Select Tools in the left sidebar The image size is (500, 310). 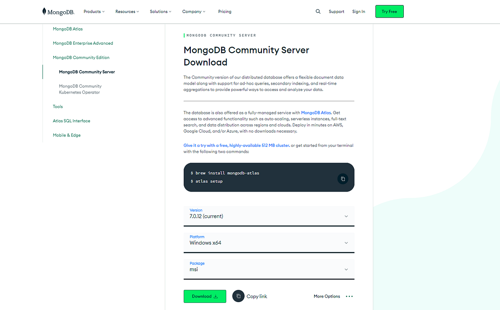57,106
